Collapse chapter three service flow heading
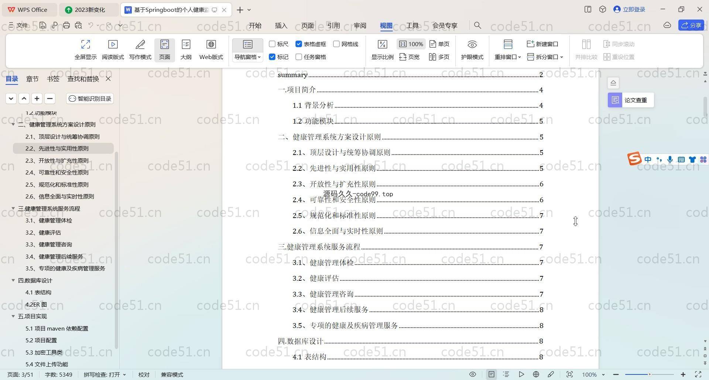Viewport: 709px width, 380px height. 13,208
